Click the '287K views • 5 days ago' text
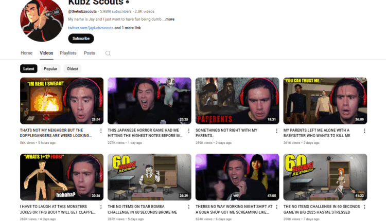The height and width of the screenshot is (221, 386). pyautogui.click(x=126, y=219)
